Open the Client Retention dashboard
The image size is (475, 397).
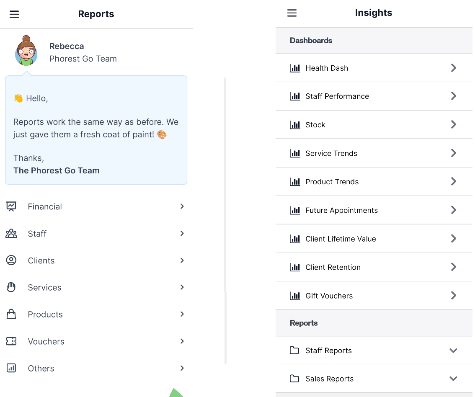point(374,267)
